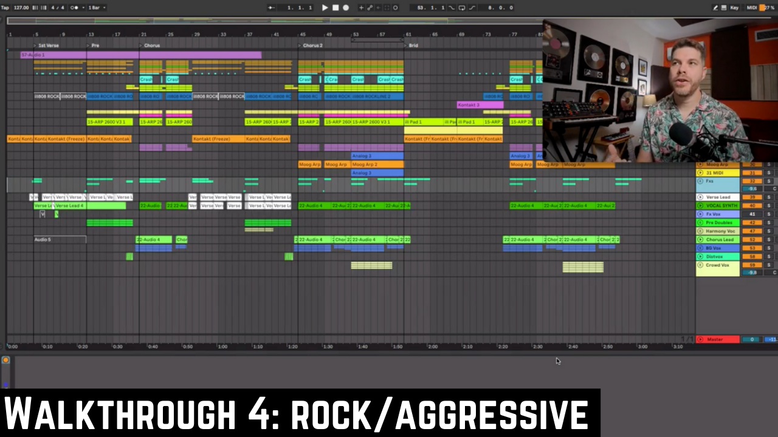Unfold the Pre Doubles group track

click(x=700, y=223)
